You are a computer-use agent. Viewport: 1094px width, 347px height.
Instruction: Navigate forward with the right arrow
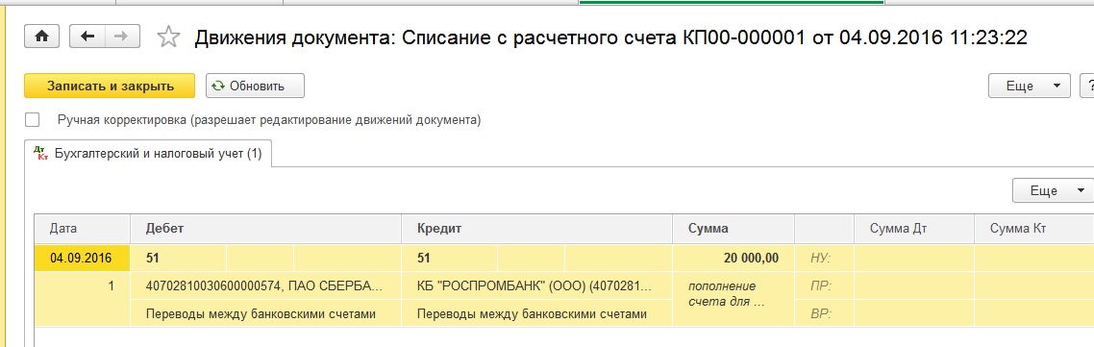(122, 37)
